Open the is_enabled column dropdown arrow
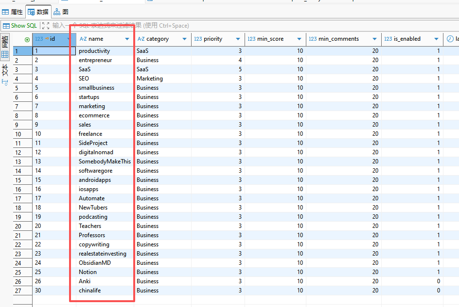The width and height of the screenshot is (459, 307). tap(437, 39)
